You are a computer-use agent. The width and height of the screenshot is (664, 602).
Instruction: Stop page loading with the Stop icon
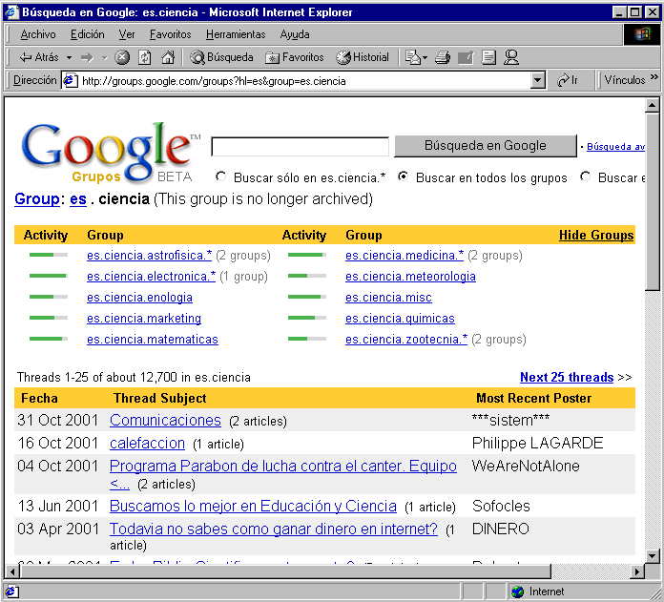click(122, 57)
